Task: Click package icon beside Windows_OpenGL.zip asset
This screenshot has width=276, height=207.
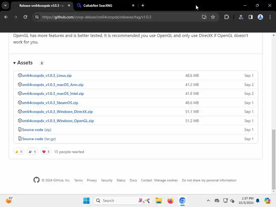Action: pos(20,121)
